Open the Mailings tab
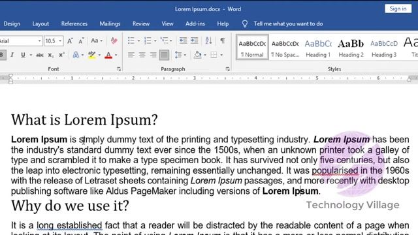 tap(110, 23)
